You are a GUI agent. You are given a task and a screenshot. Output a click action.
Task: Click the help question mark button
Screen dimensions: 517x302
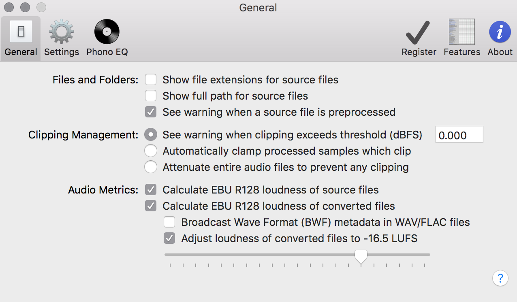point(500,279)
